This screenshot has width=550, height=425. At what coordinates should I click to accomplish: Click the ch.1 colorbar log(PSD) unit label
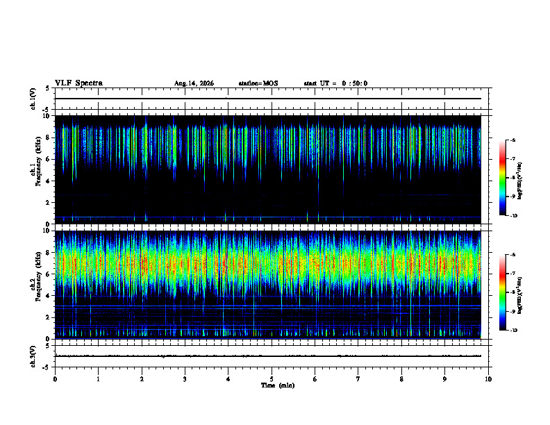[x=520, y=181]
